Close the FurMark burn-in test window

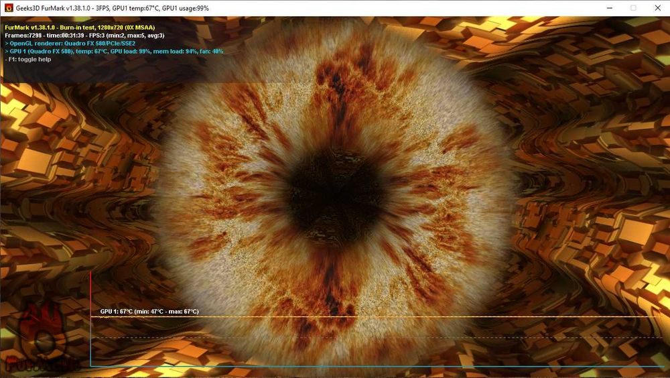click(x=658, y=8)
